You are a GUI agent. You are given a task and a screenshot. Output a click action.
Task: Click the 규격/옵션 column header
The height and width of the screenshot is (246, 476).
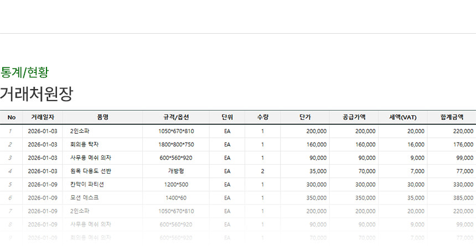[x=176, y=117]
